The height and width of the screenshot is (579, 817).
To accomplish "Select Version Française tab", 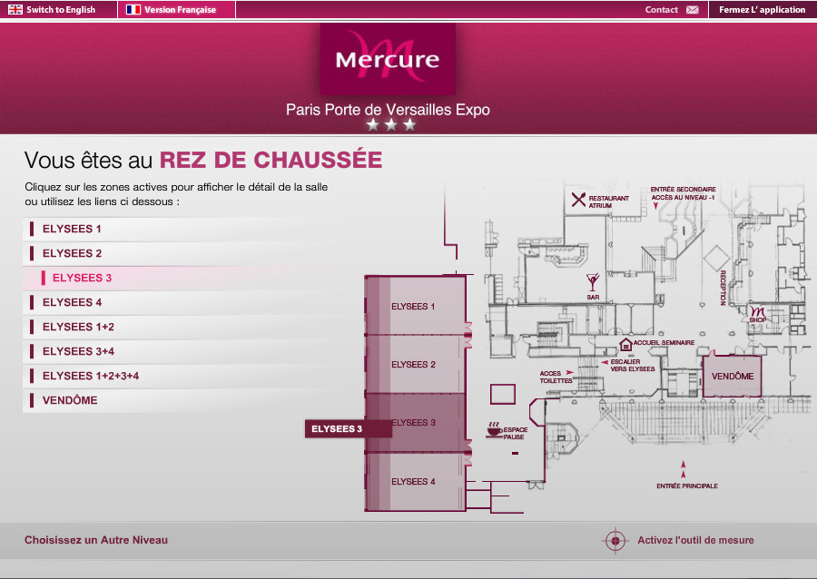I will [x=177, y=9].
